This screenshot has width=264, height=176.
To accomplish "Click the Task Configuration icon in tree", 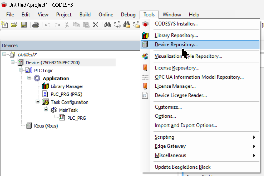I will tap(45, 102).
